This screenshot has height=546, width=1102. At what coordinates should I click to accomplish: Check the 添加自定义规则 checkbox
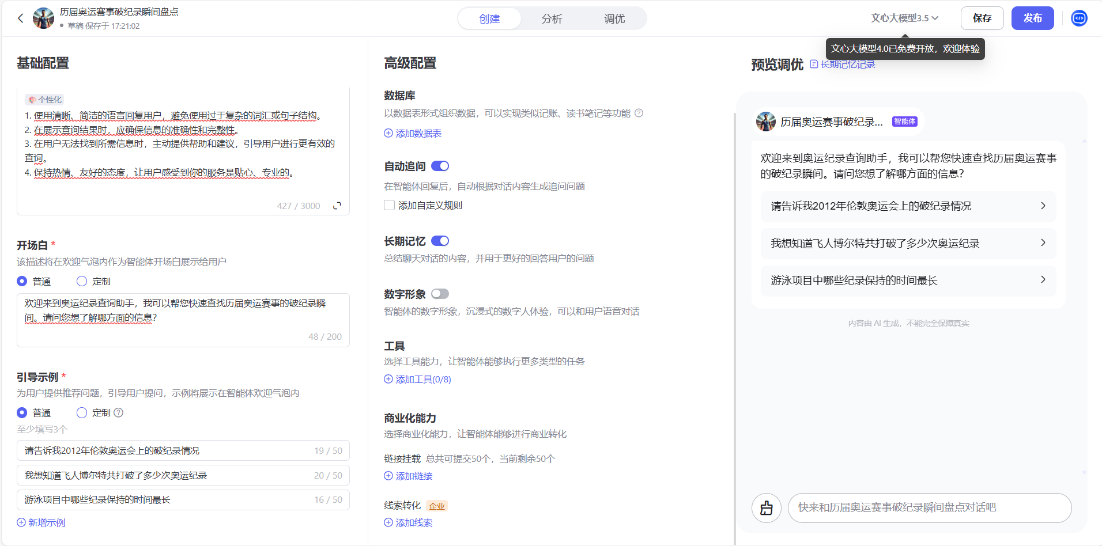coord(389,205)
